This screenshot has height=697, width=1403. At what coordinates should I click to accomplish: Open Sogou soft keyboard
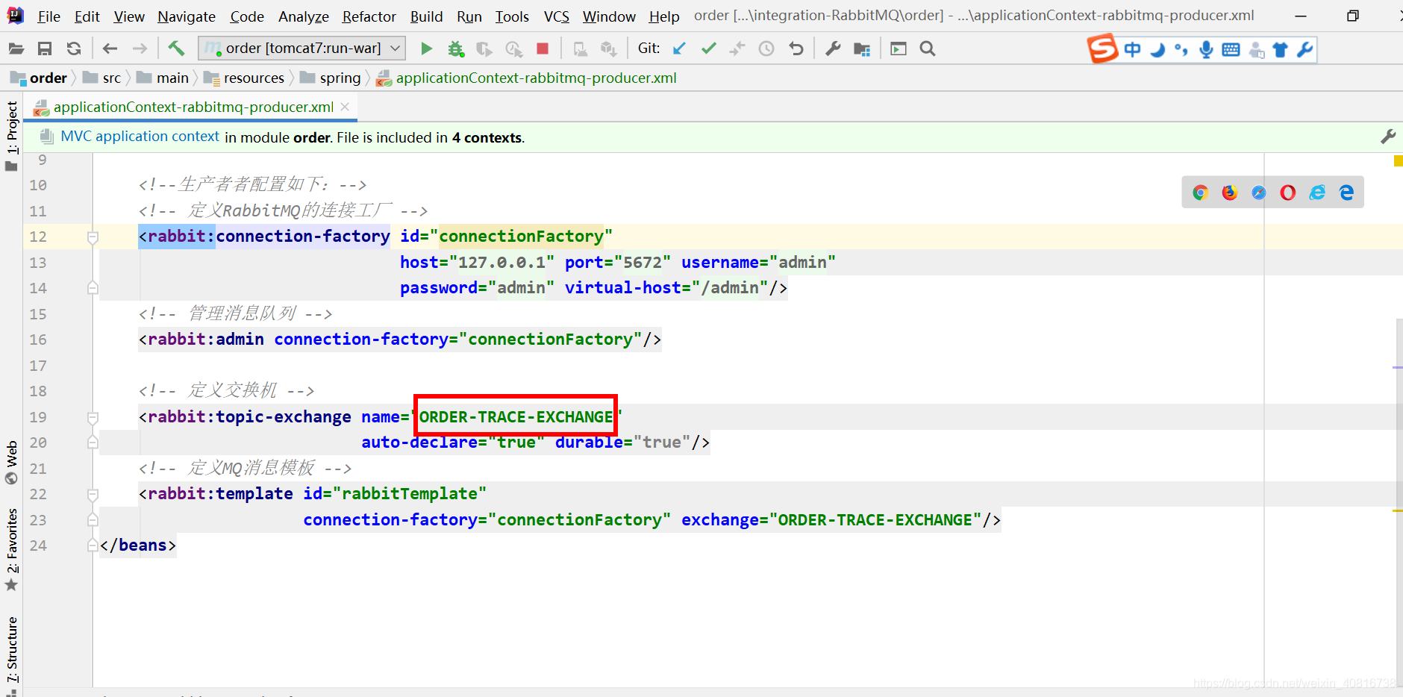tap(1231, 49)
